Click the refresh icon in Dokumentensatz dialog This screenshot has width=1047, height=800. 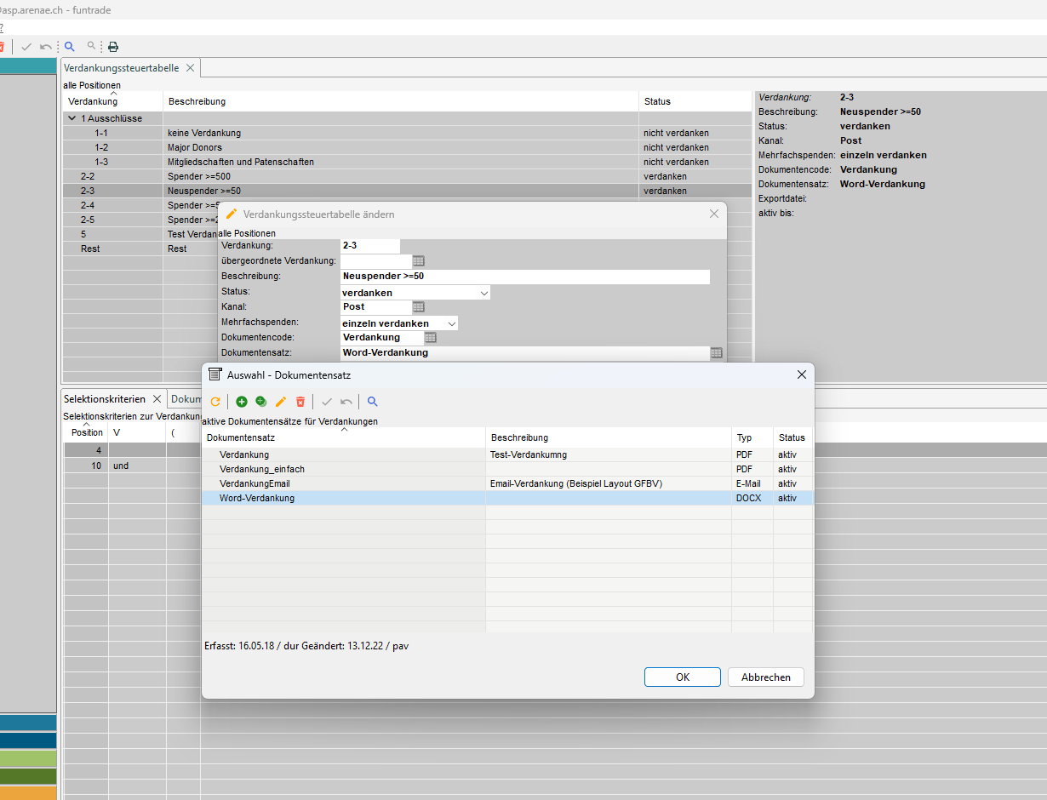tap(215, 402)
